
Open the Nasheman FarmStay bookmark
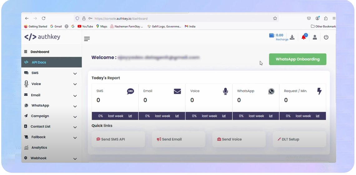(x=127, y=26)
